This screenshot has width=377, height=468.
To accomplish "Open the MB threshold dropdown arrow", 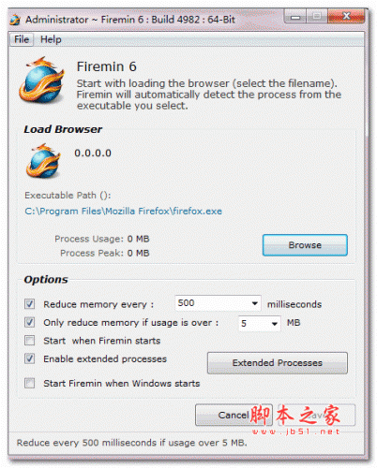I will pyautogui.click(x=274, y=324).
